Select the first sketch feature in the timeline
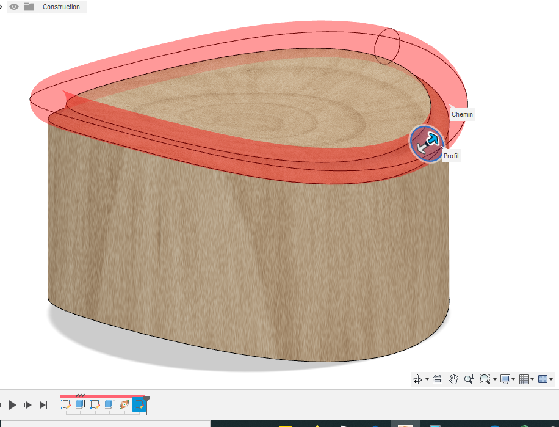Screen dimensions: 559x427 point(65,404)
